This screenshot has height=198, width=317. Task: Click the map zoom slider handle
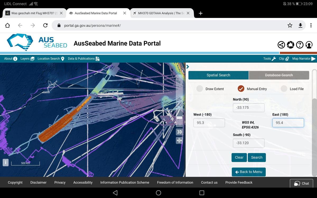coord(179,117)
